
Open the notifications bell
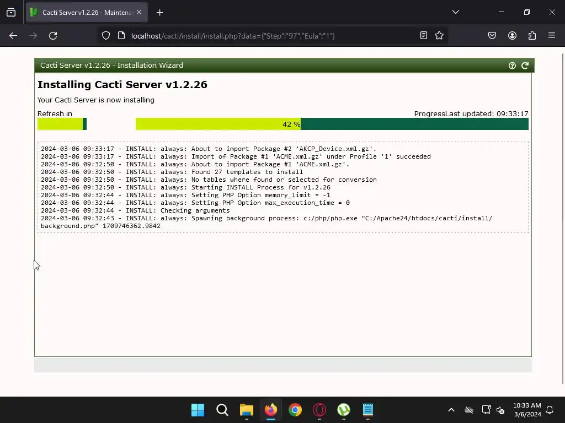[550, 410]
